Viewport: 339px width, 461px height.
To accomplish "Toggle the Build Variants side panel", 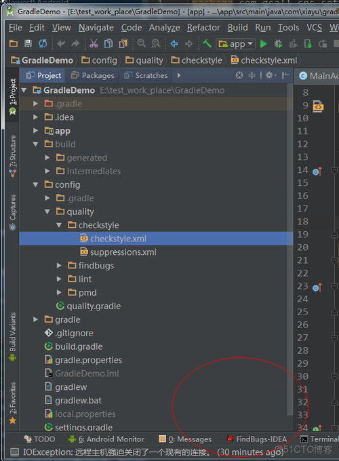I will [x=13, y=337].
